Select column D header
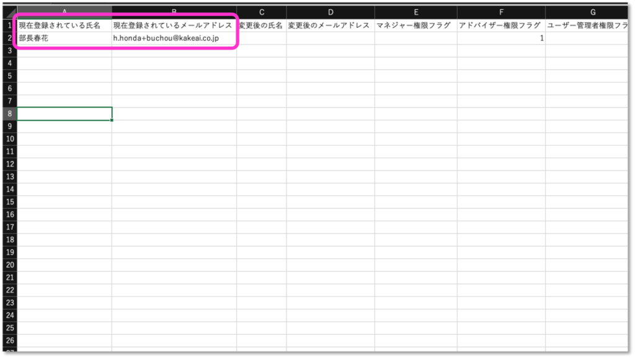The image size is (635, 359). click(x=331, y=12)
